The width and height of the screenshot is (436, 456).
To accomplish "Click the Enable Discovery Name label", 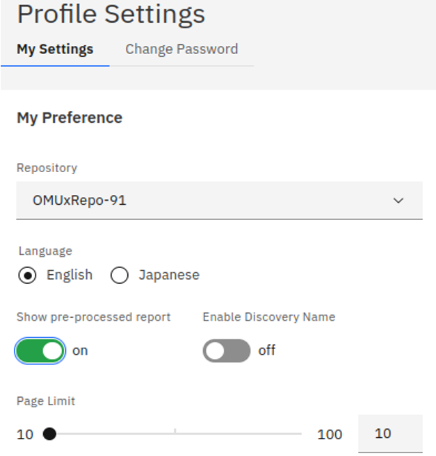I will tap(268, 317).
